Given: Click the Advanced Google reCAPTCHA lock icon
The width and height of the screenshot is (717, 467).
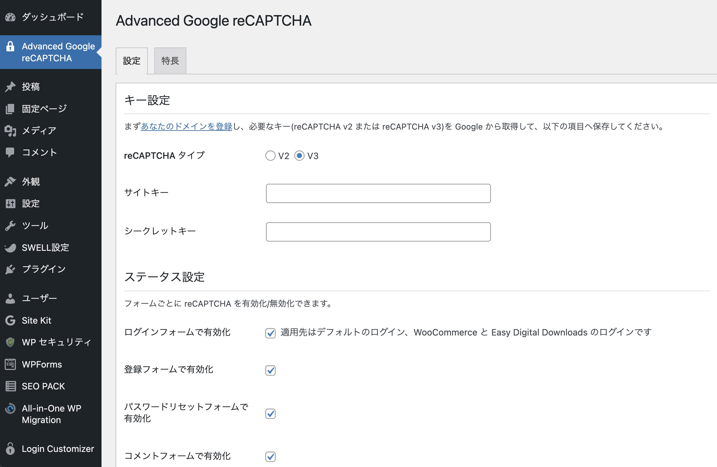Looking at the screenshot, I should [x=10, y=47].
